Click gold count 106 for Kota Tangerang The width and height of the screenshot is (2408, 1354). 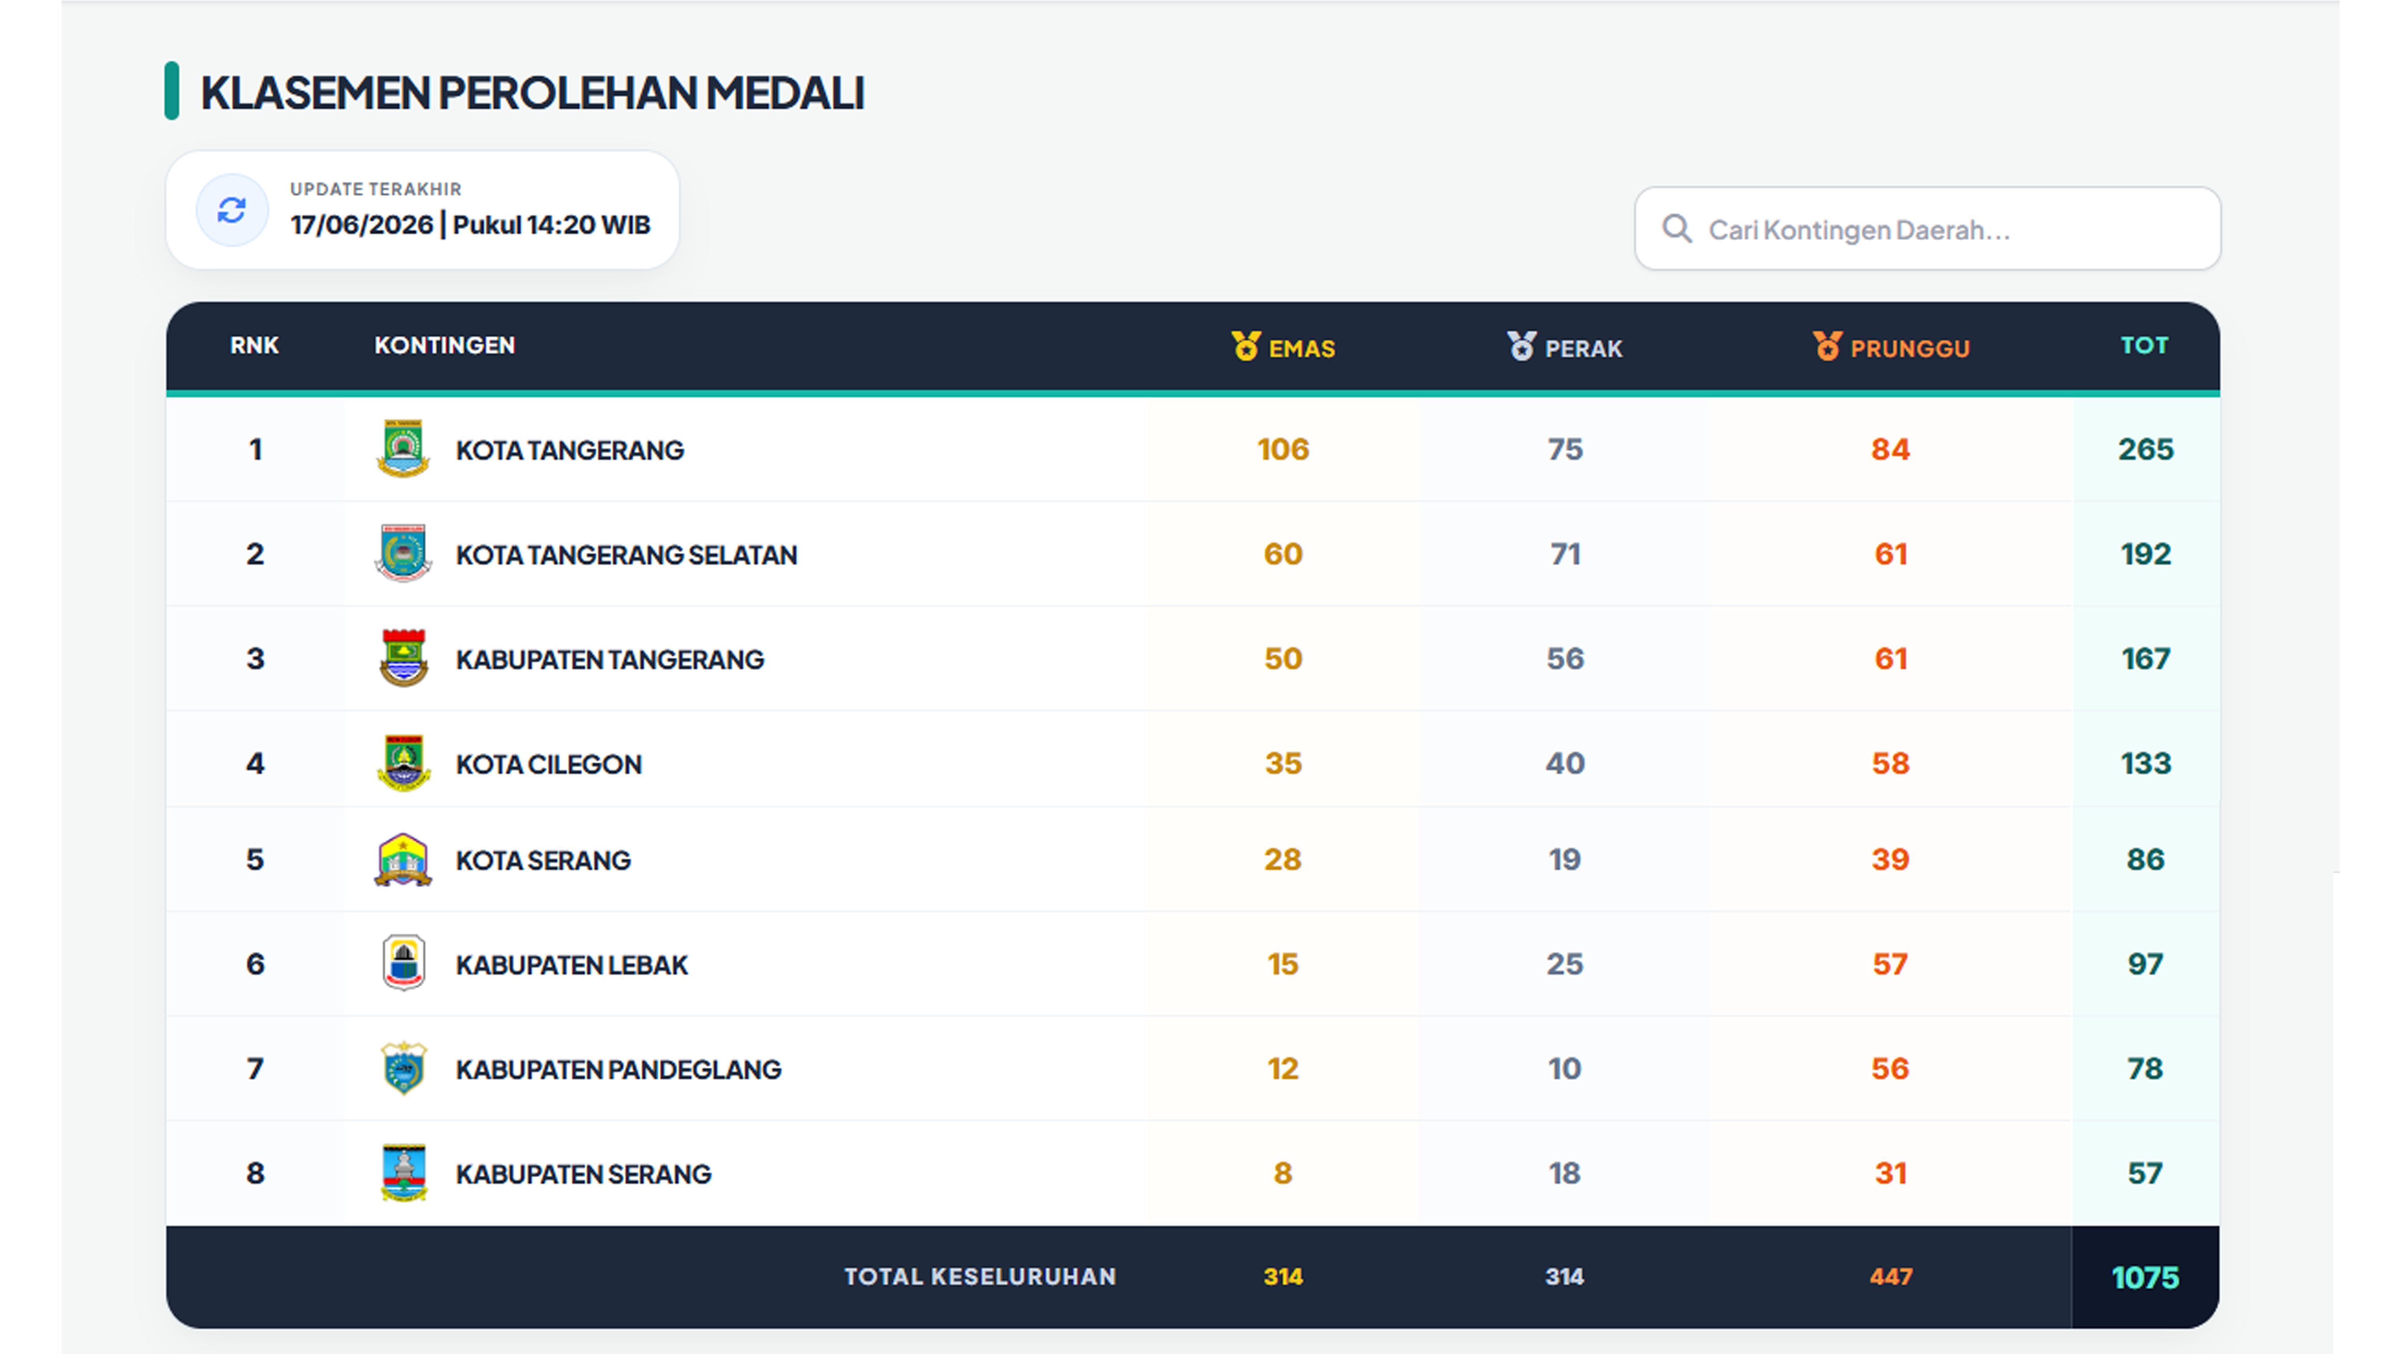(x=1283, y=449)
